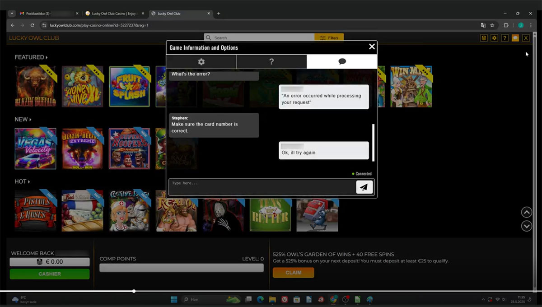This screenshot has width=542, height=307.
Task: Open Blazin' Buffalo Extreme game
Action: pyautogui.click(x=83, y=149)
